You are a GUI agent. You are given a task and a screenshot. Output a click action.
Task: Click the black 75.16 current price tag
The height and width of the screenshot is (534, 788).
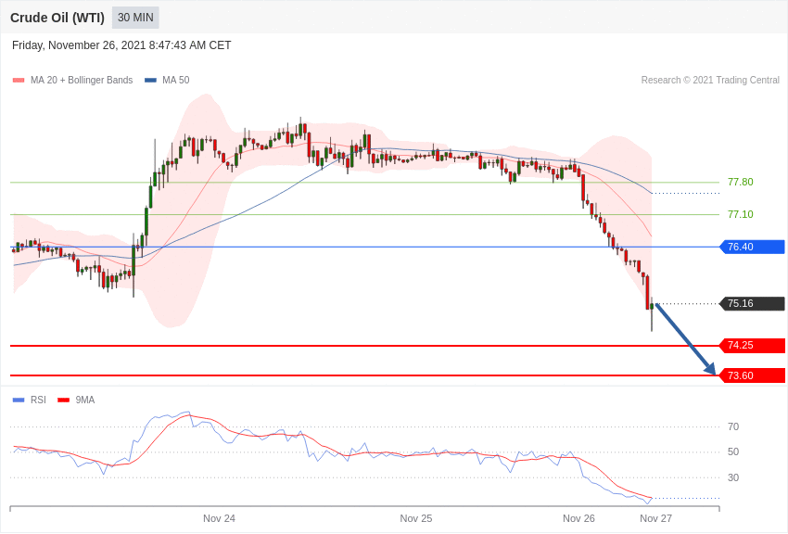pyautogui.click(x=753, y=303)
